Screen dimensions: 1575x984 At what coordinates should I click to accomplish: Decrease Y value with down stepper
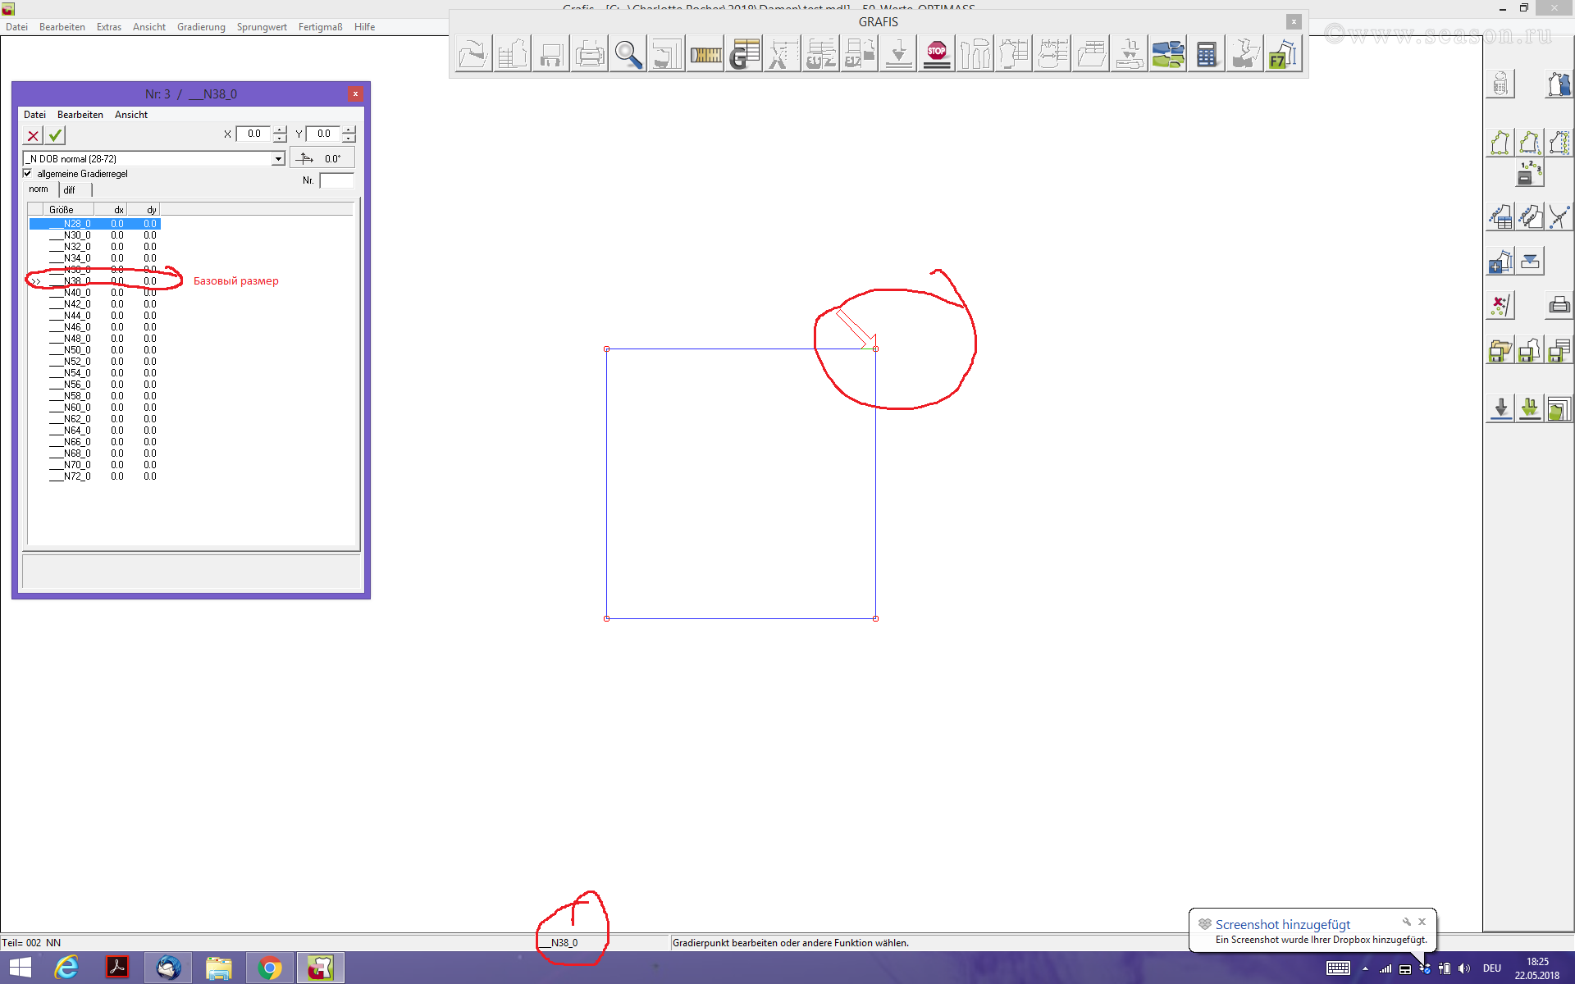click(349, 139)
